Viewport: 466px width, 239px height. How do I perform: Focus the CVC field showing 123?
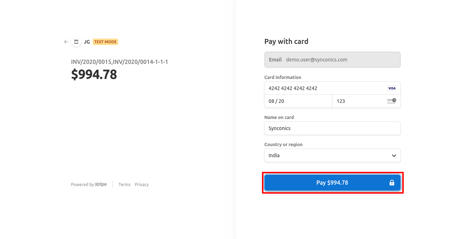tap(358, 101)
